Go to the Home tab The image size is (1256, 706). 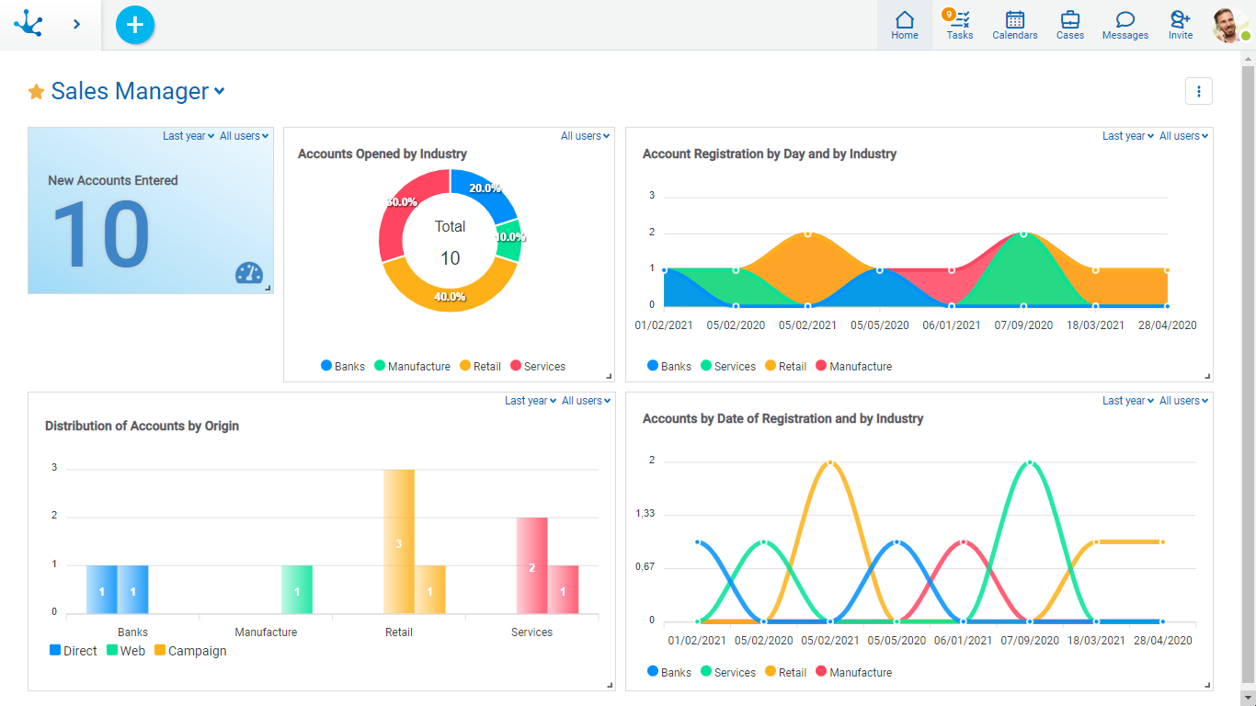[904, 24]
